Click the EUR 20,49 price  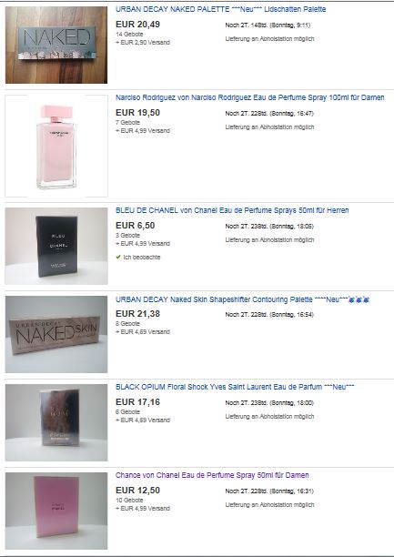137,25
